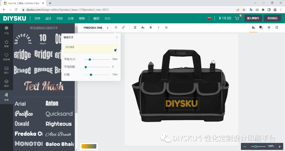Click the text effects wand icon
This screenshot has height=151, width=285.
click(123, 27)
